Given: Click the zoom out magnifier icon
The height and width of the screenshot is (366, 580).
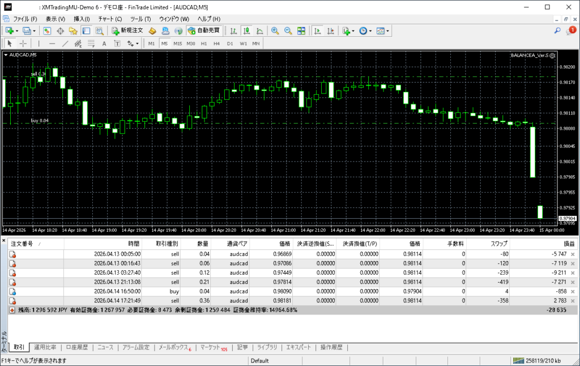Looking at the screenshot, I should click(x=288, y=31).
